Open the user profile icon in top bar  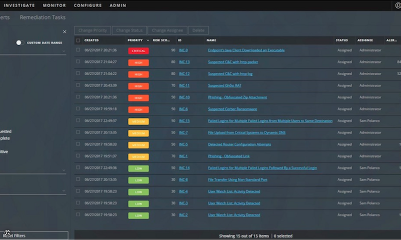coord(398,6)
